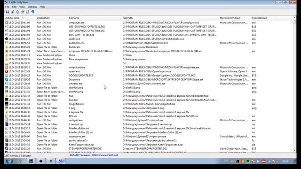The image size is (301, 169).
Task: Select filename AUDIODG.EXE
Action: pyautogui.click(x=77, y=43)
